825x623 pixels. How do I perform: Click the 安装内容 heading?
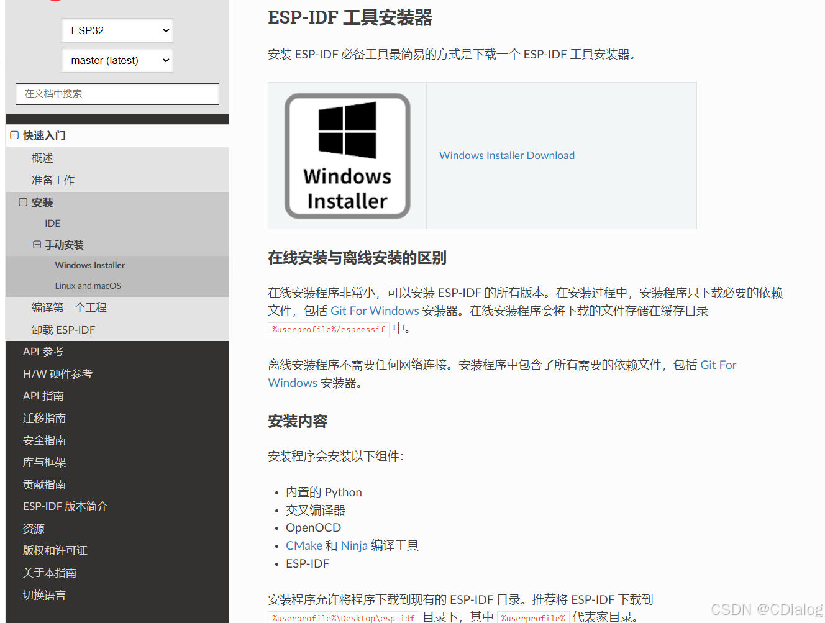298,421
